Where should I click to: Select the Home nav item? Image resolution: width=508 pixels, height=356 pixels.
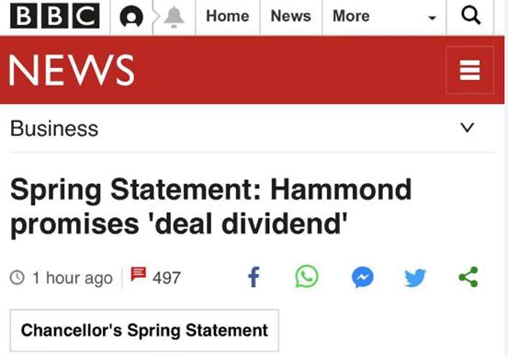tap(228, 16)
